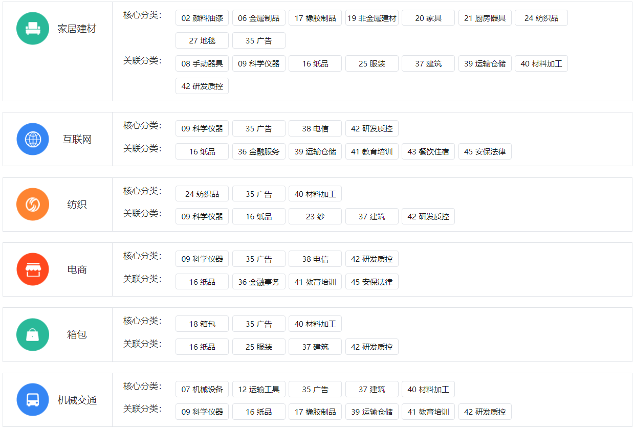Click the orange swirl icon for 纺织
This screenshot has width=635, height=430.
pos(33,205)
